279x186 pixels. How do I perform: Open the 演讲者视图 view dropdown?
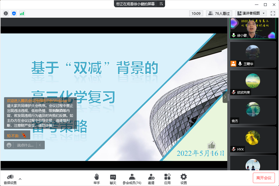[251, 13]
